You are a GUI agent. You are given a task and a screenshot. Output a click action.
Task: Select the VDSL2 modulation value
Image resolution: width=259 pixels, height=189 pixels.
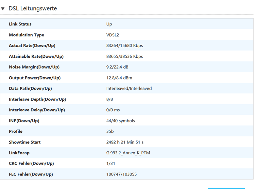(x=113, y=35)
